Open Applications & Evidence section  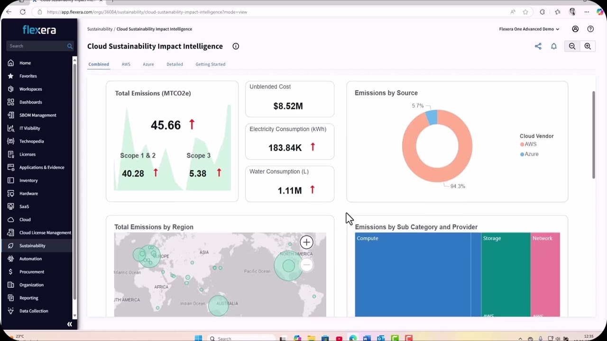(42, 167)
